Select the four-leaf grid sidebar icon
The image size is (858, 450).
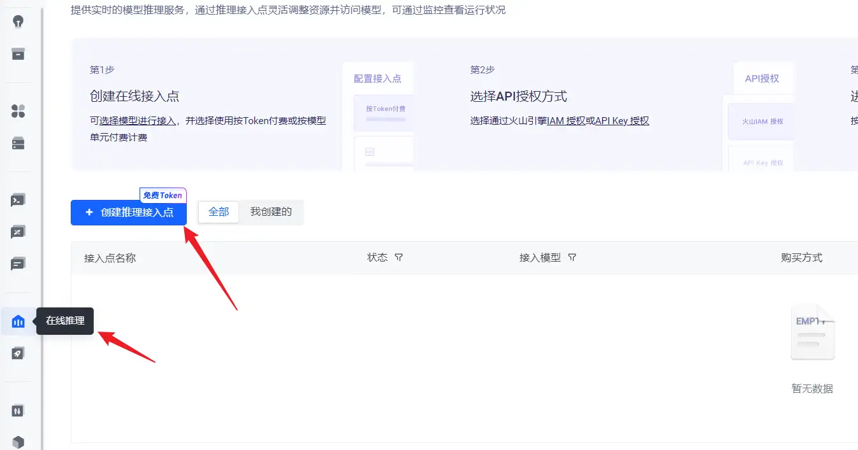click(18, 111)
